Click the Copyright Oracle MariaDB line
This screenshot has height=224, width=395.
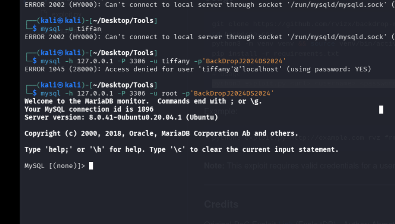[x=161, y=133]
